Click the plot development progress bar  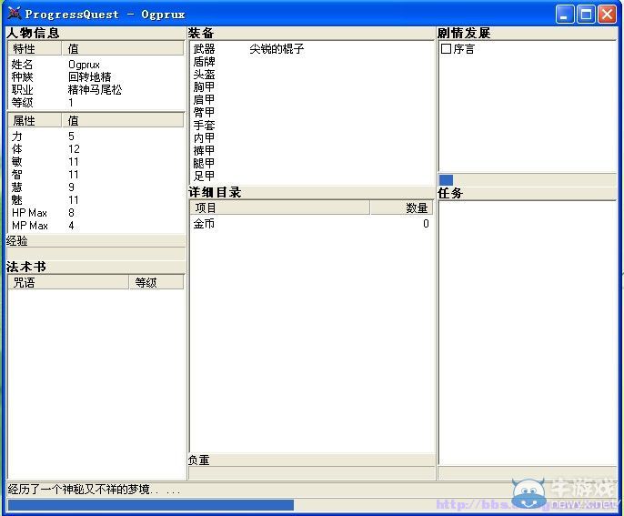coord(528,180)
